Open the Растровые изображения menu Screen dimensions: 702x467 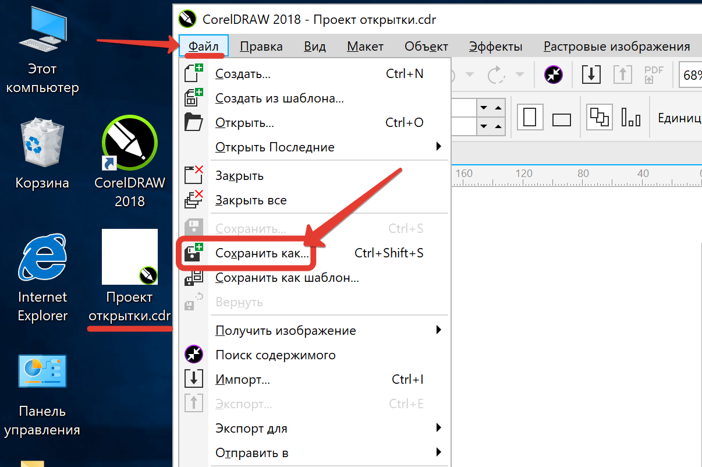point(617,47)
